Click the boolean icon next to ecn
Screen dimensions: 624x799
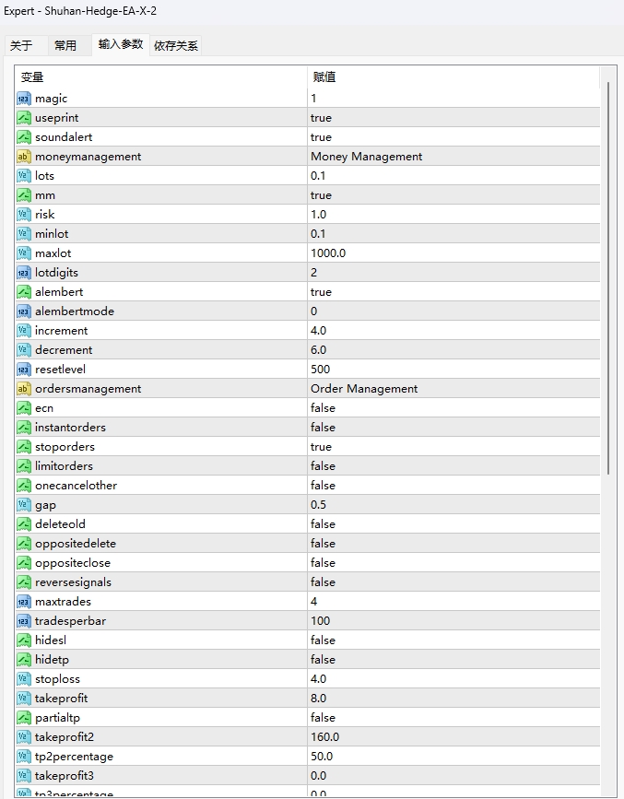pyautogui.click(x=24, y=408)
